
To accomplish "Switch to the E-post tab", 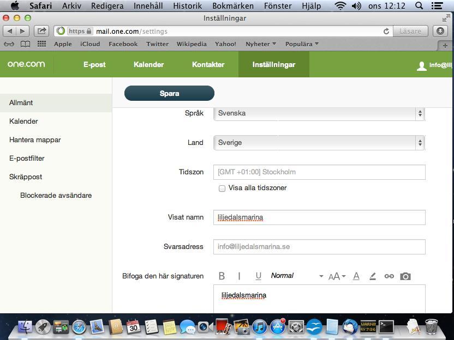I will point(94,64).
